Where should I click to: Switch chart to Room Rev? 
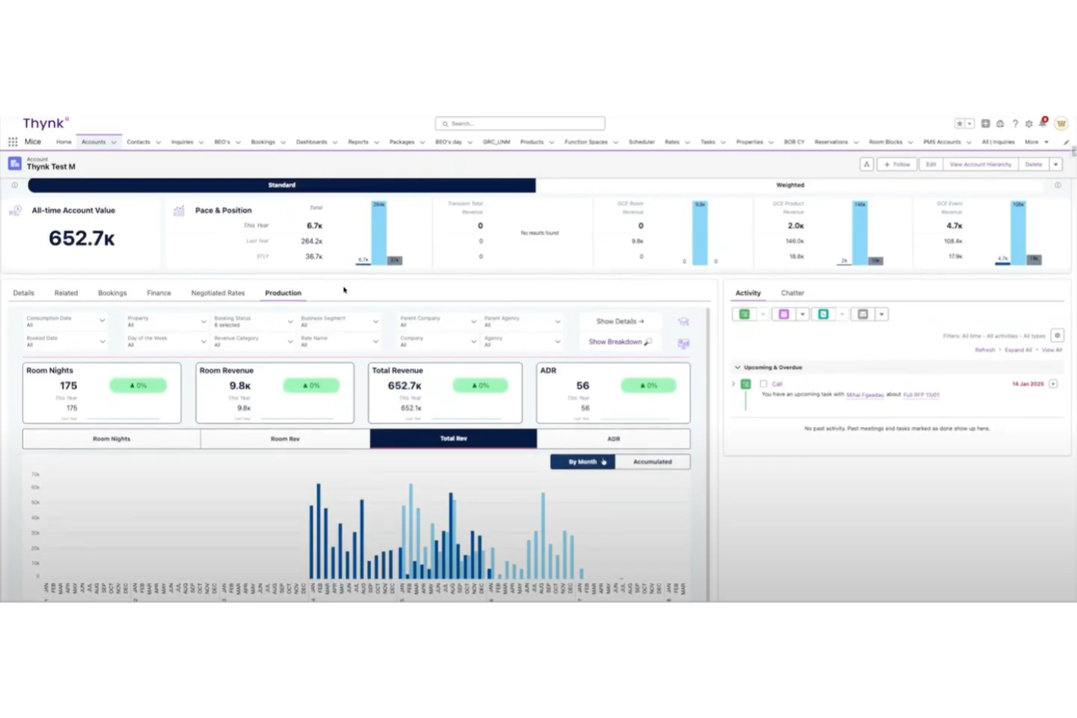[x=285, y=439]
